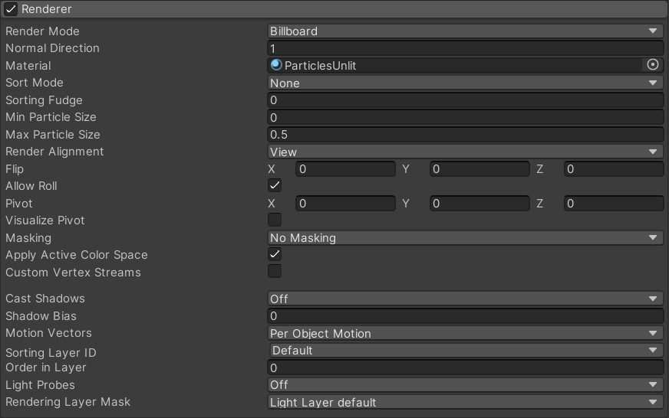Click the Flip X value field
The height and width of the screenshot is (418, 669).
point(345,169)
